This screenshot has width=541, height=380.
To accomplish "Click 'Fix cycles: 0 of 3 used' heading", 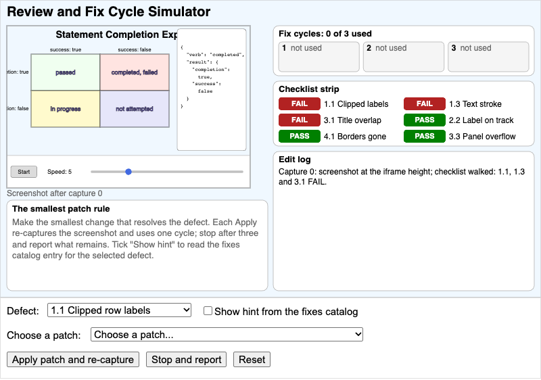I will (325, 34).
